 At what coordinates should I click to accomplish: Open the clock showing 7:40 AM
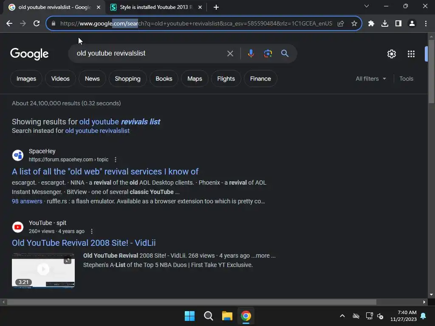tap(404, 316)
